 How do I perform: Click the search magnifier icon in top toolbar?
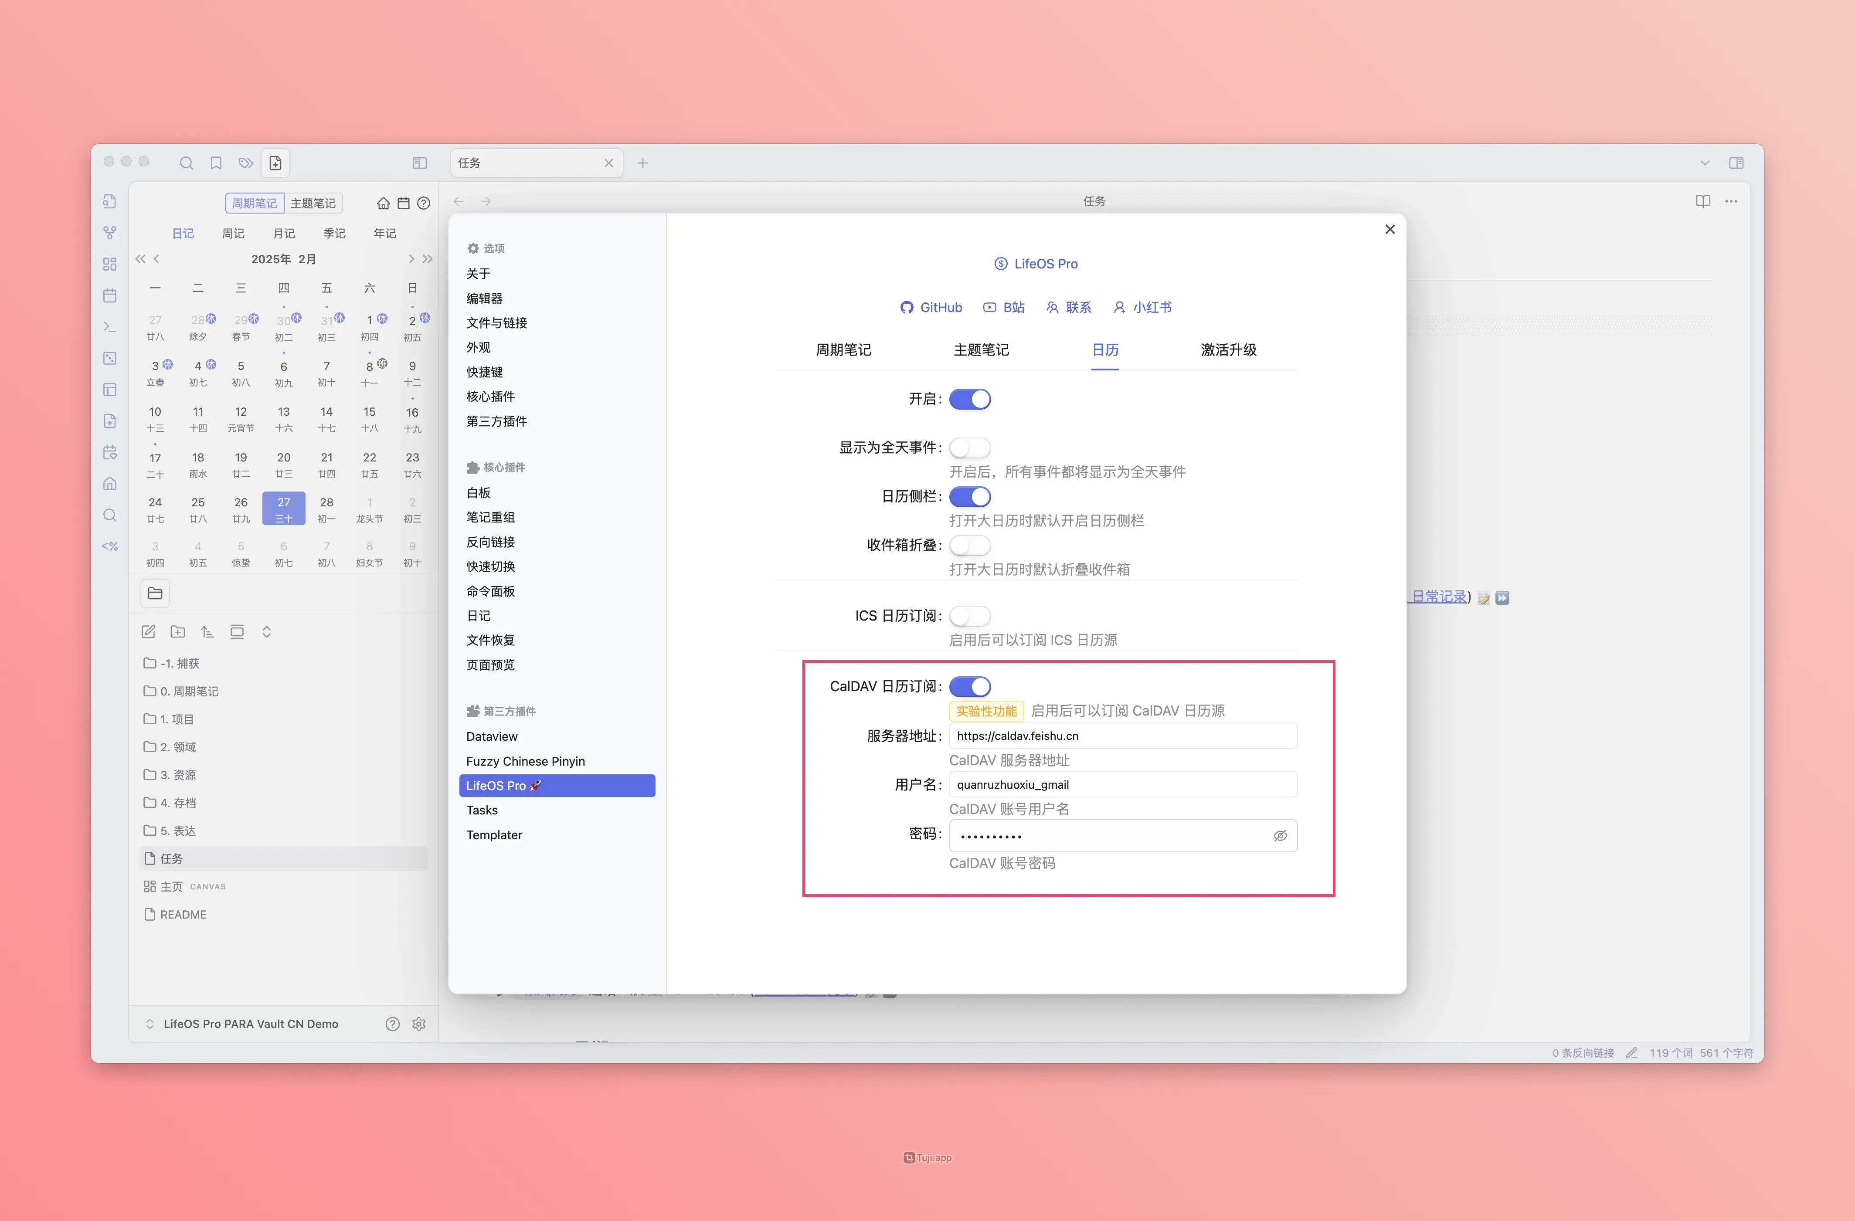pos(186,163)
